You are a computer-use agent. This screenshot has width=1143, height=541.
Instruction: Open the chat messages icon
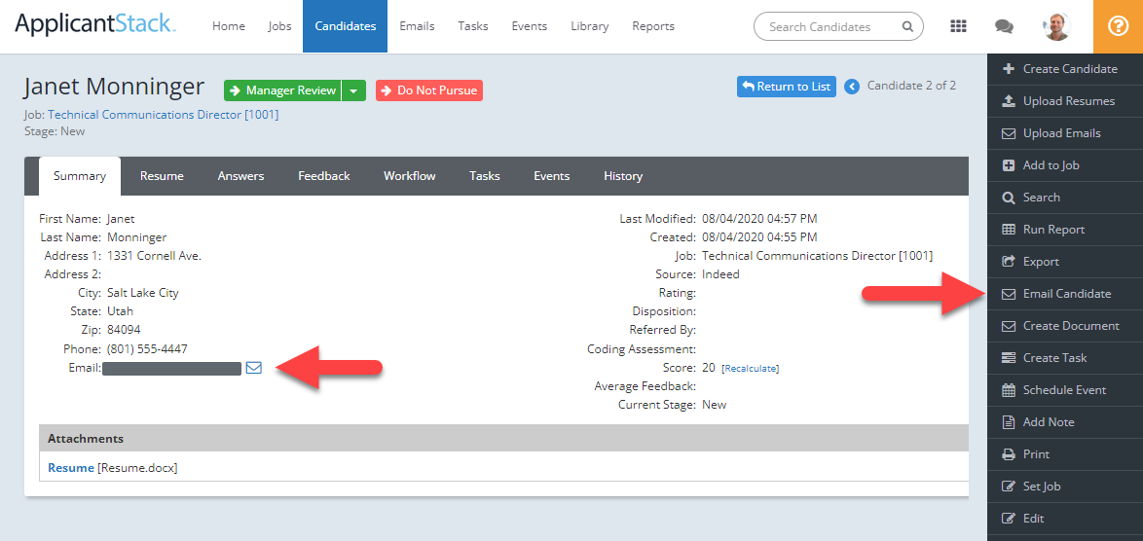(x=1004, y=26)
